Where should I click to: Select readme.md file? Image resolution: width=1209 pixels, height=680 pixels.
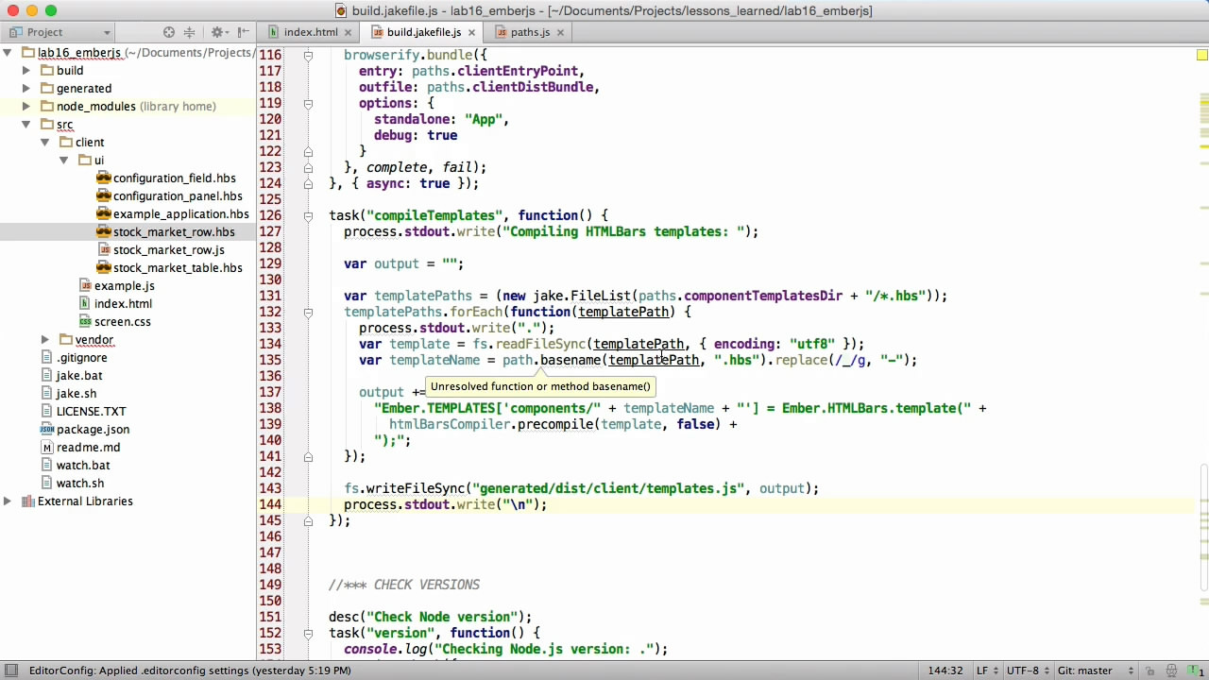point(89,448)
